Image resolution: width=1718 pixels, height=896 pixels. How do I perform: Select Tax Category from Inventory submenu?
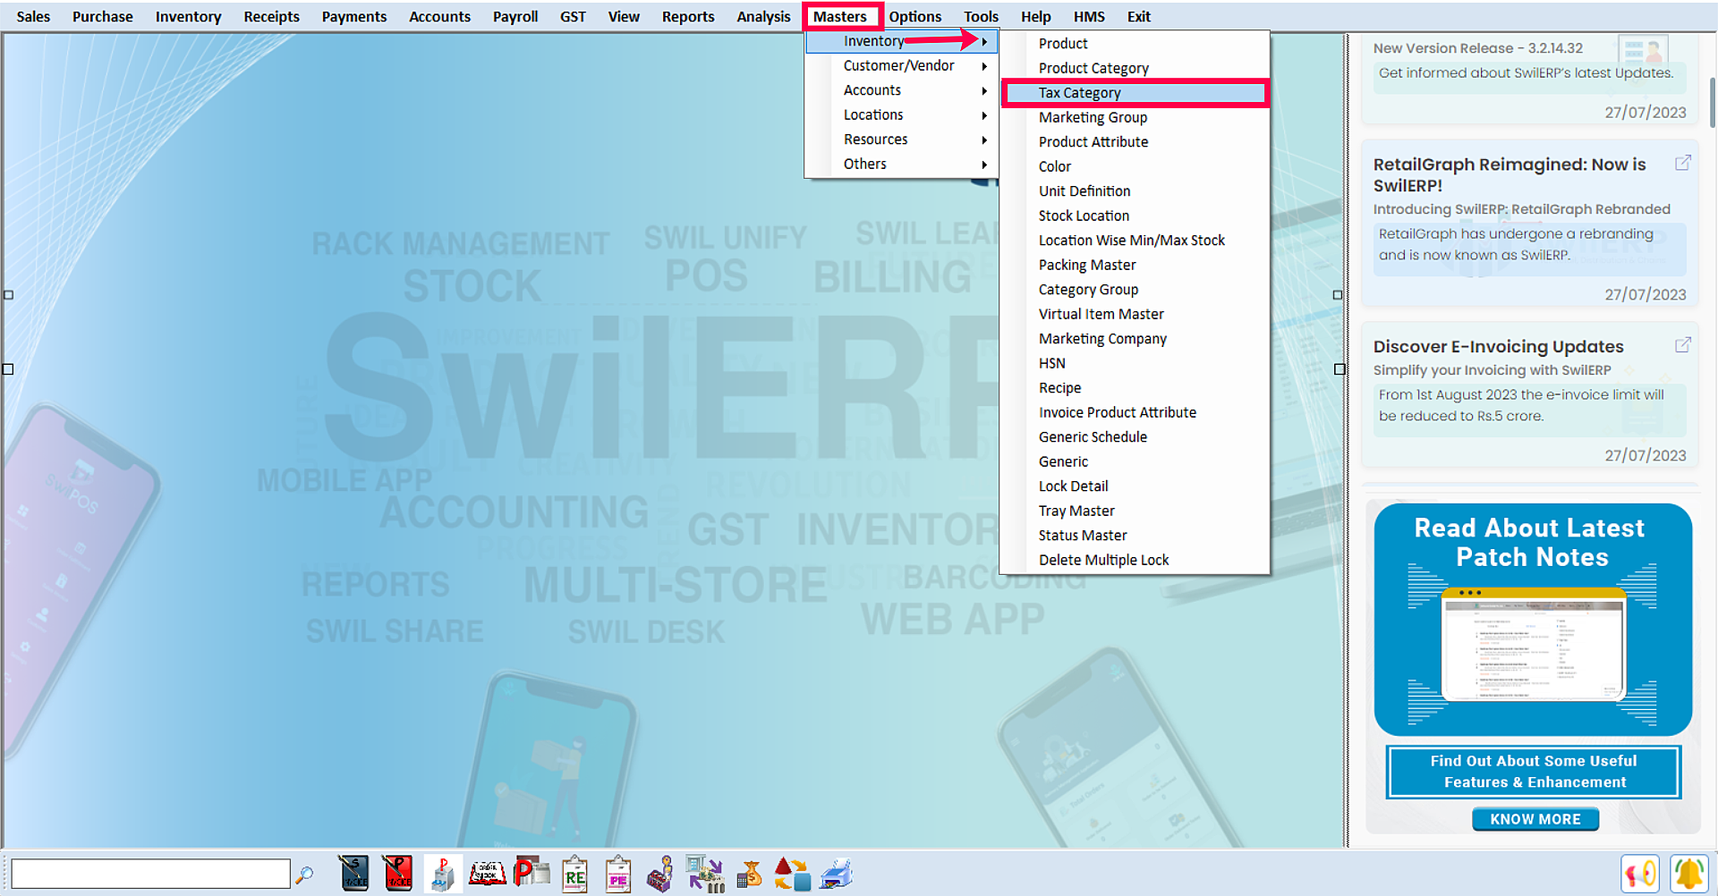[1079, 93]
